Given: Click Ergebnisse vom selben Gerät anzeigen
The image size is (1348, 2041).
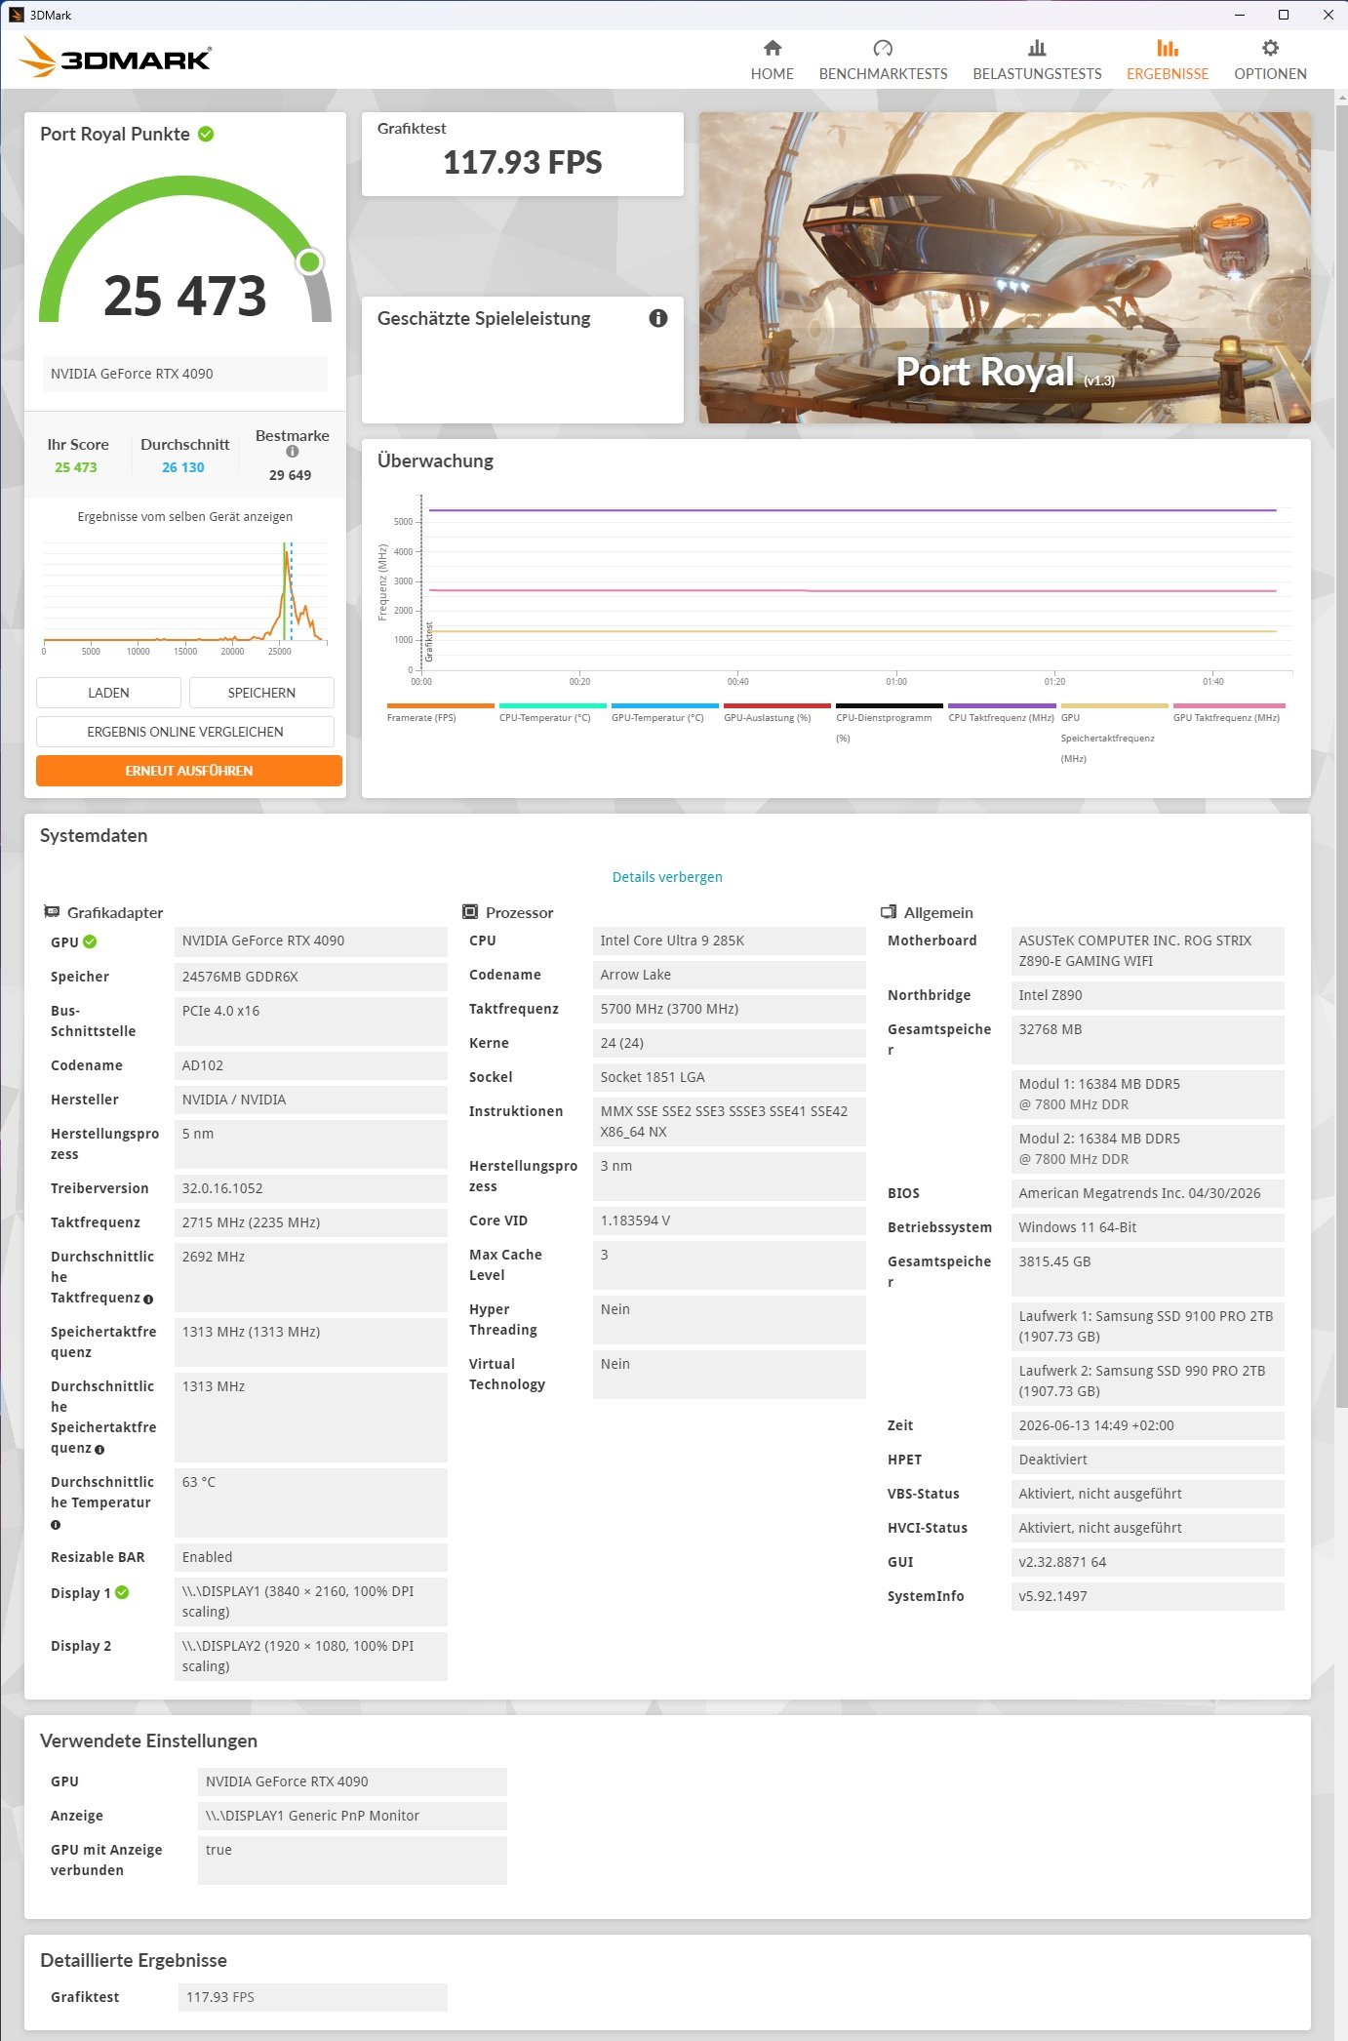Looking at the screenshot, I should pyautogui.click(x=185, y=517).
